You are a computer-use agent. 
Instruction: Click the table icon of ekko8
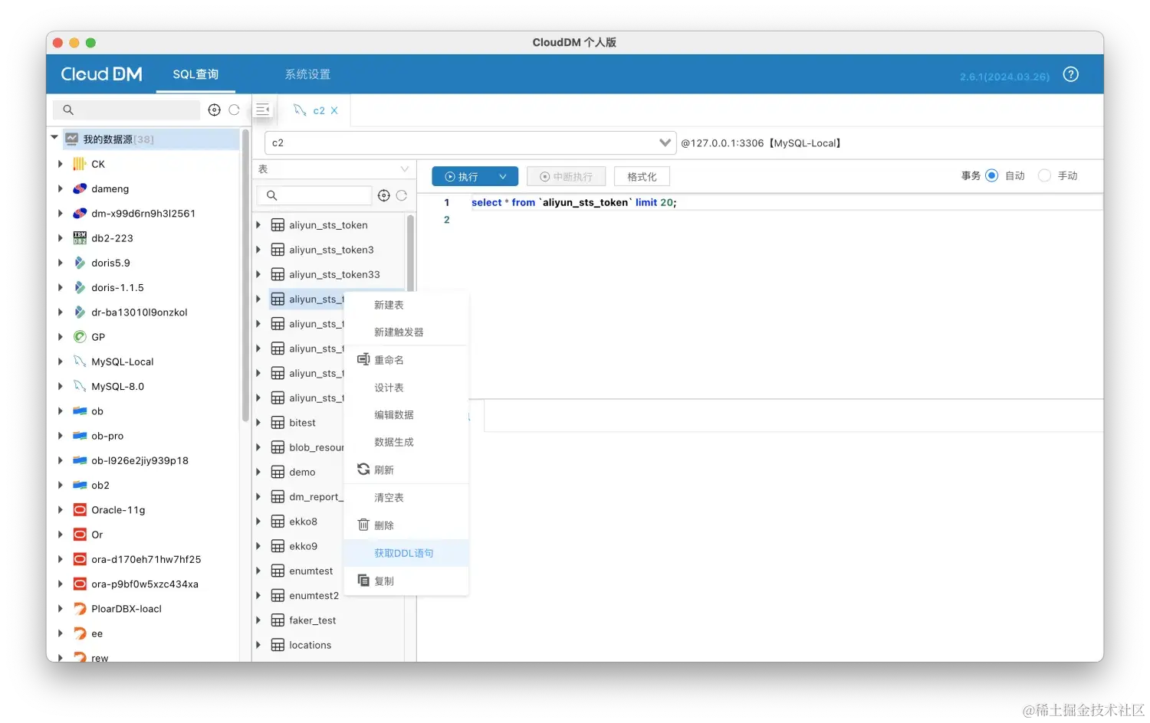pyautogui.click(x=278, y=522)
